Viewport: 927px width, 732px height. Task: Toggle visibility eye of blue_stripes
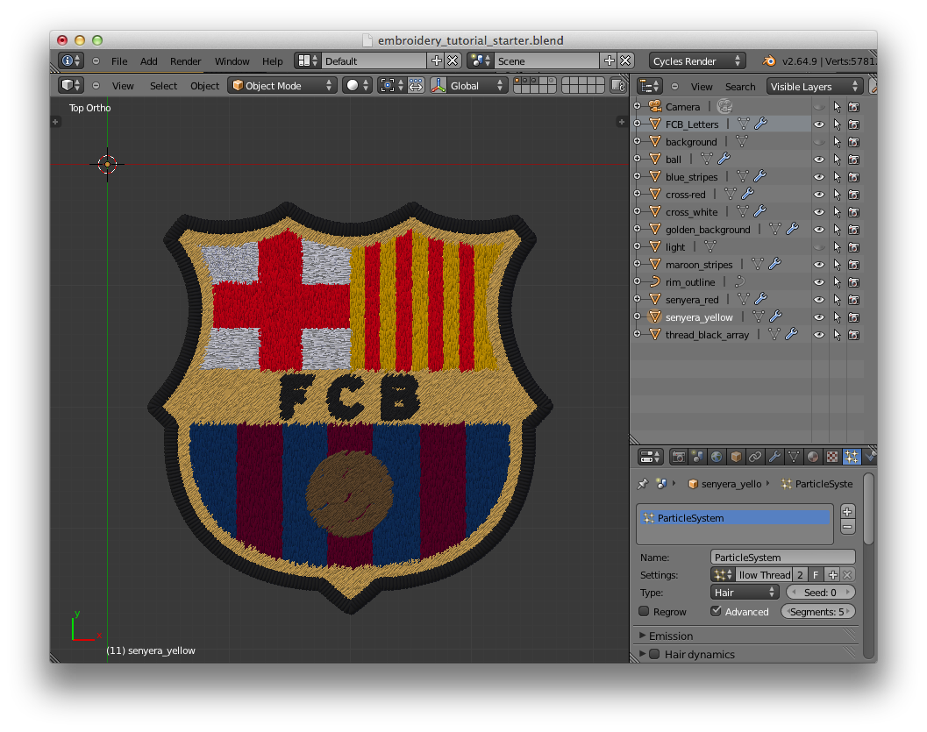point(819,177)
